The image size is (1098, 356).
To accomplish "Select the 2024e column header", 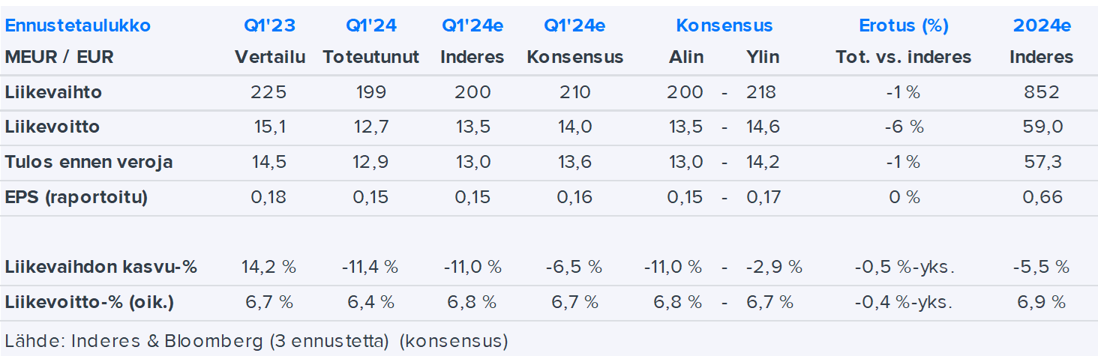I will (x=1042, y=25).
